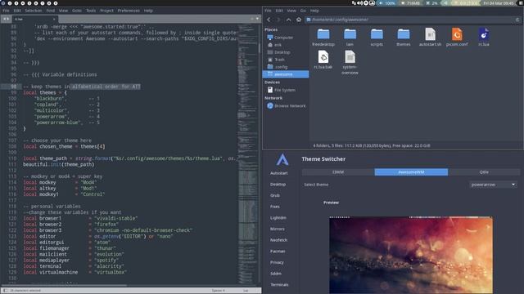Switch to the I3WM tab

pyautogui.click(x=338, y=172)
